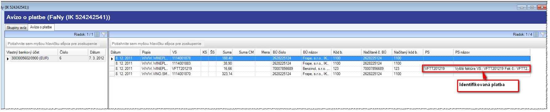Click BÚ číslo cell 70007856689
The height and width of the screenshot is (112, 550).
click(286, 69)
